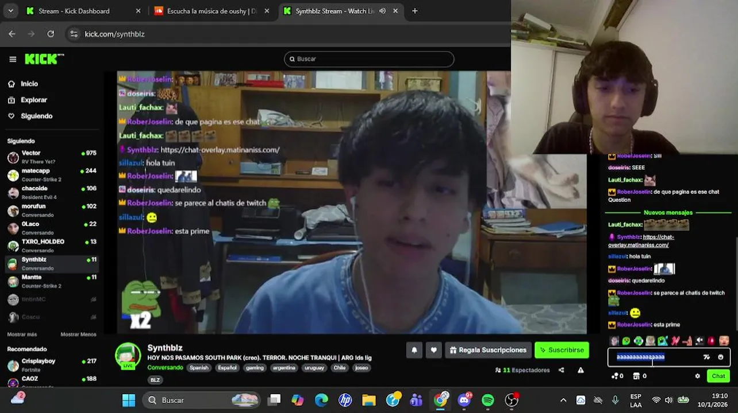This screenshot has width=738, height=413.
Task: Click the heart follow button
Action: click(433, 350)
